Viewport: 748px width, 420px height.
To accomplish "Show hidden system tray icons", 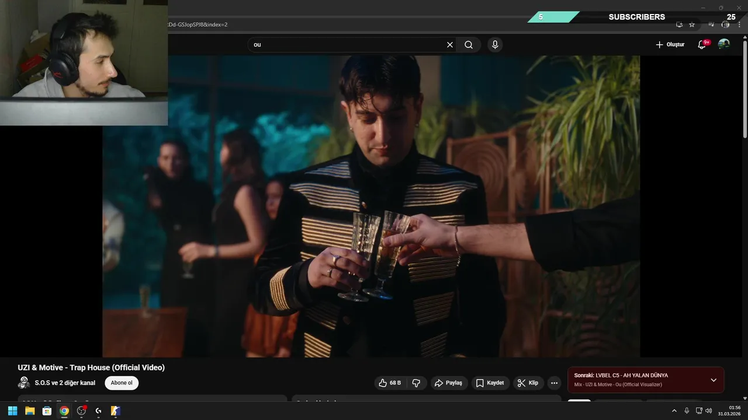I will (x=674, y=411).
